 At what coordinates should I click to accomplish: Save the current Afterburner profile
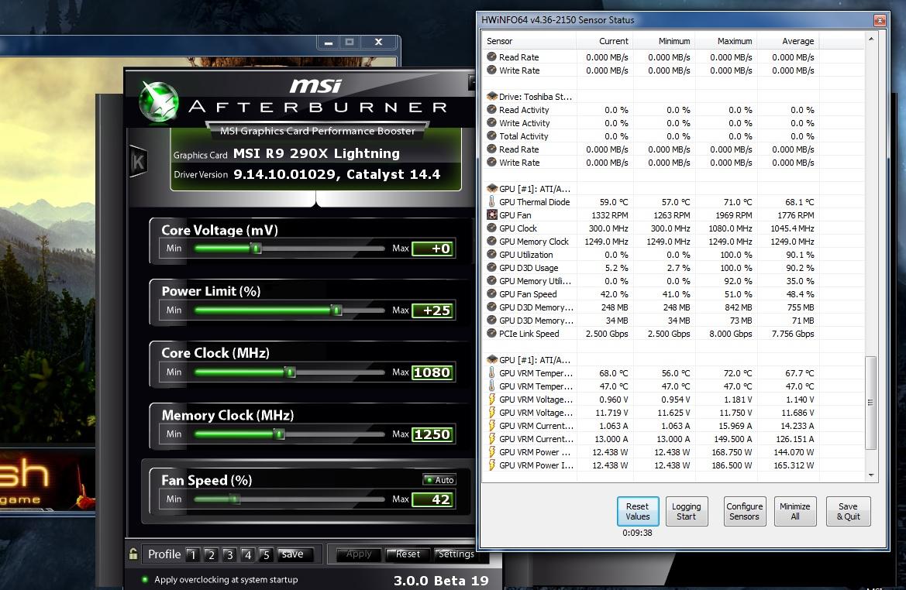(294, 554)
